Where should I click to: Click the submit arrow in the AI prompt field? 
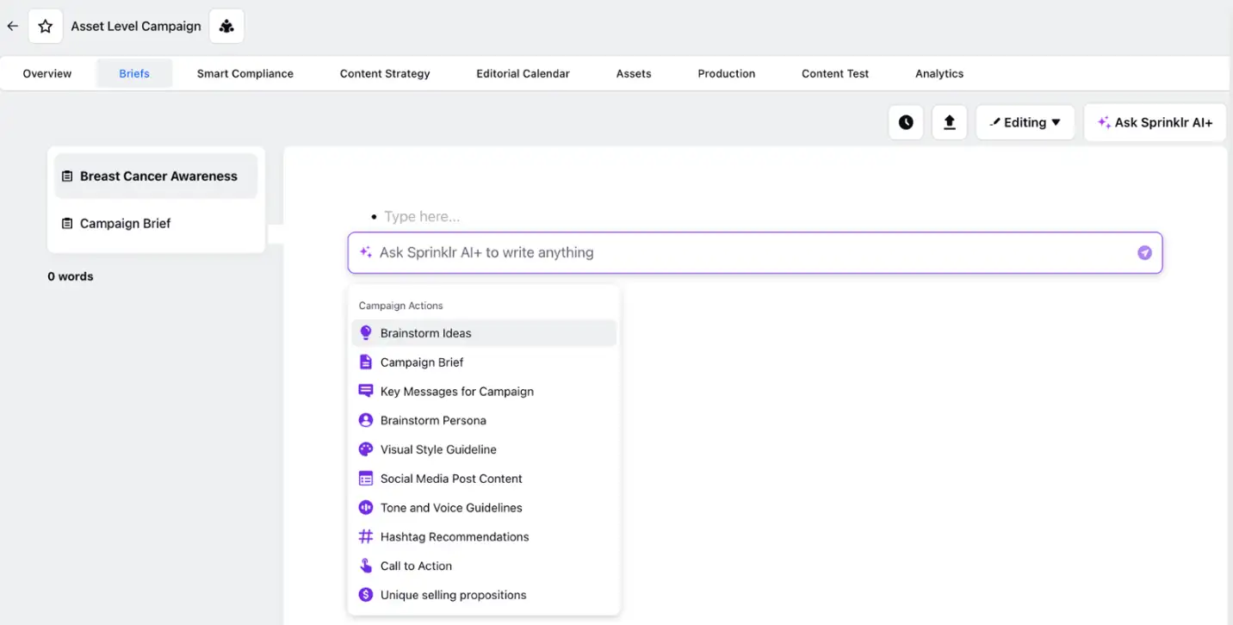[1144, 252]
